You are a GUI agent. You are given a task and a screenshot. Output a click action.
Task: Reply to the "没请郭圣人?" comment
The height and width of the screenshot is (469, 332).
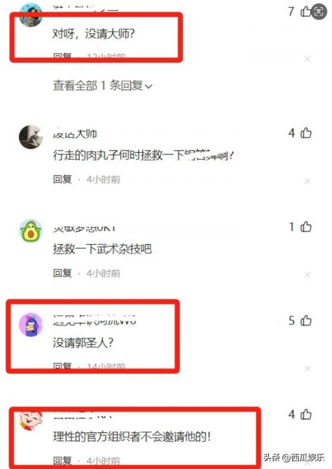coord(63,366)
